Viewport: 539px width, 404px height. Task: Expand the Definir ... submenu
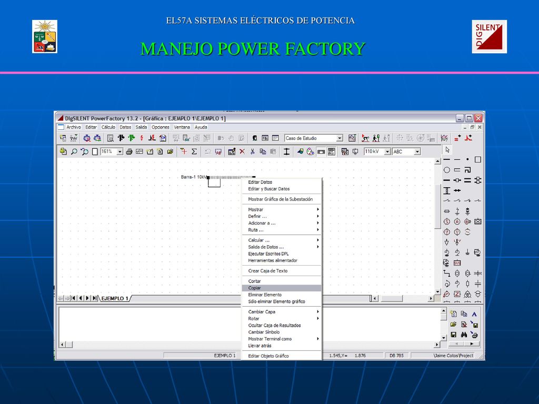pyautogui.click(x=282, y=216)
